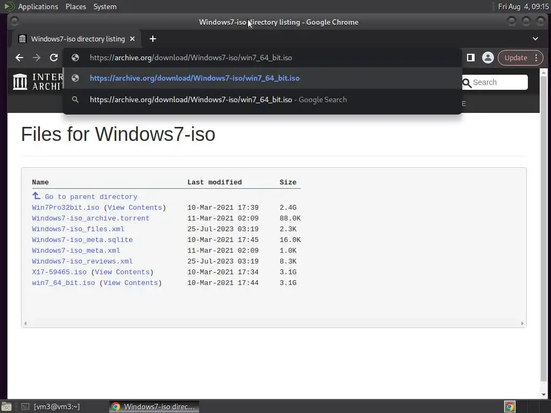
Task: Open Windows7-iso_files.xml link
Action: point(78,229)
